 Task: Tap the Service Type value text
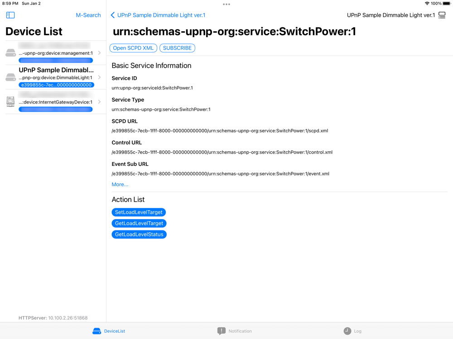(161, 109)
